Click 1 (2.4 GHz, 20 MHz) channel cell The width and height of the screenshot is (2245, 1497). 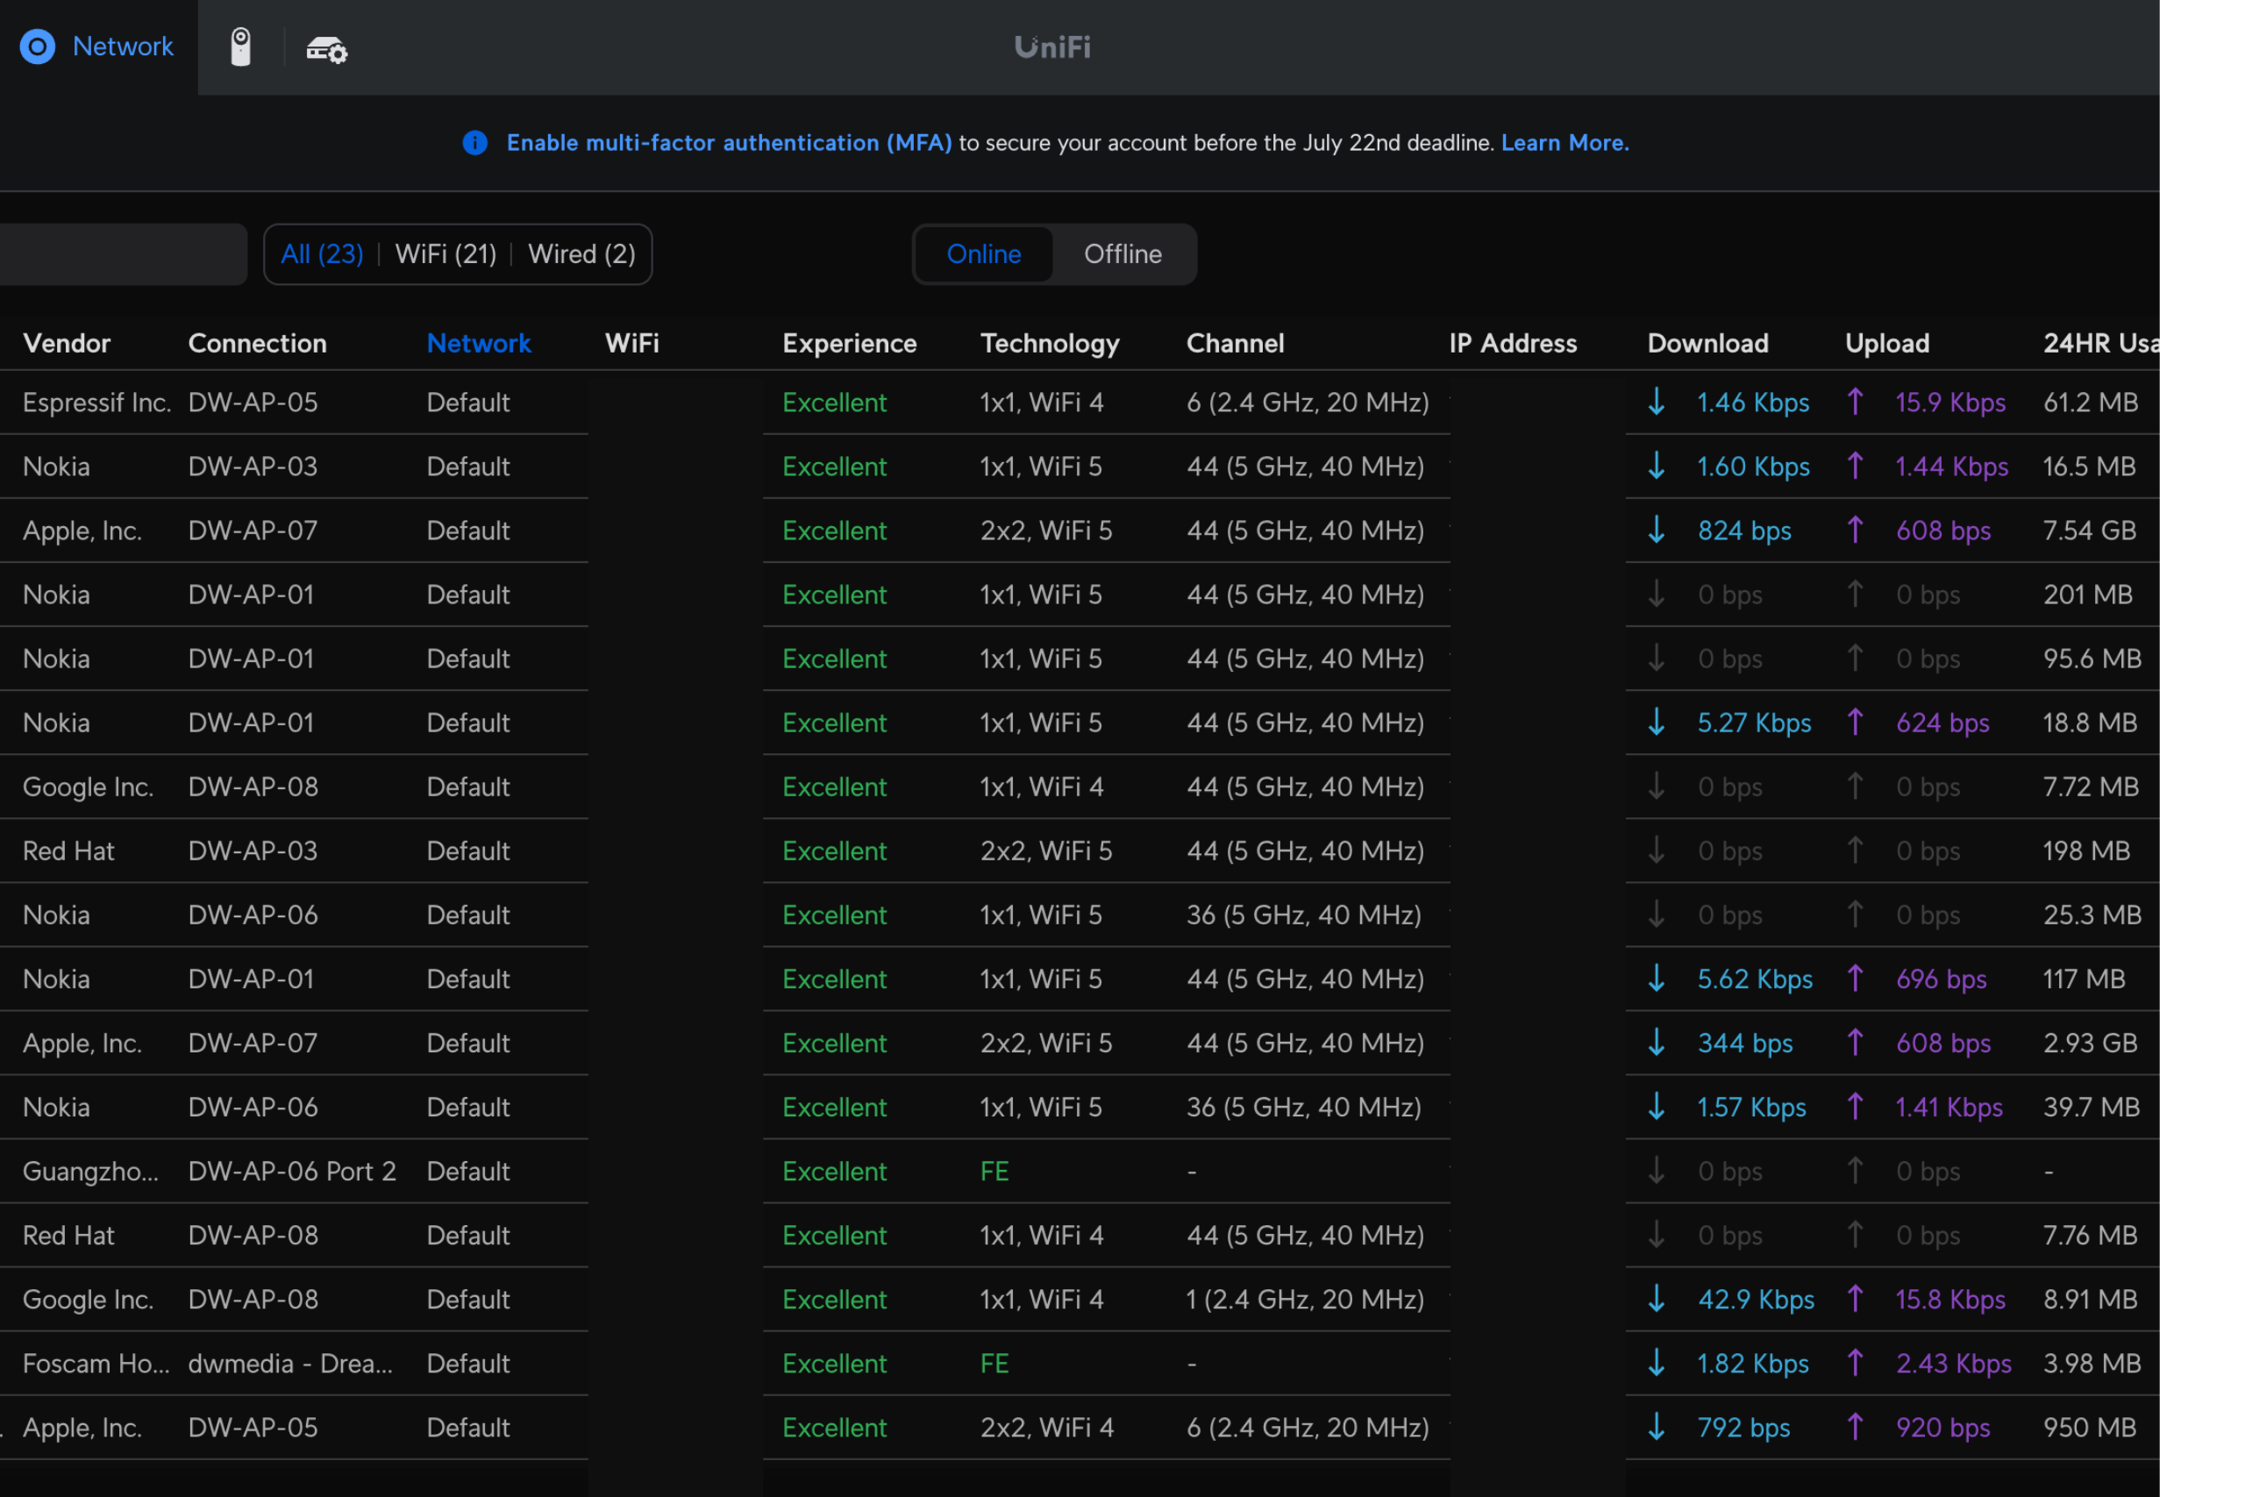(1305, 1299)
